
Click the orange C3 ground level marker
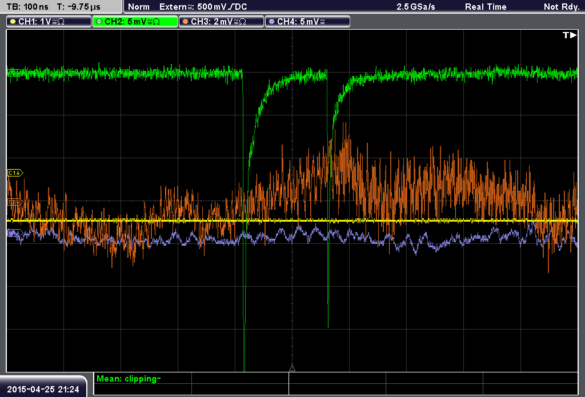point(15,202)
